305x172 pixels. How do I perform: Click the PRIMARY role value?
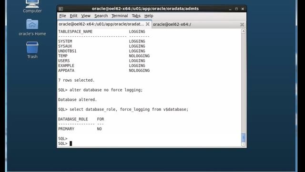point(66,129)
